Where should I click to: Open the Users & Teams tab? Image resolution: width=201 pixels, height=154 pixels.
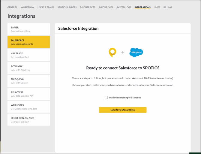(46, 7)
